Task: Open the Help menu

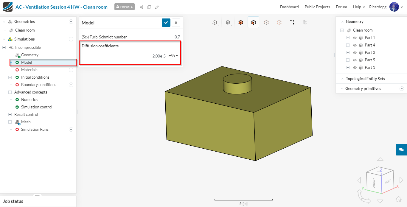Action: point(359,7)
